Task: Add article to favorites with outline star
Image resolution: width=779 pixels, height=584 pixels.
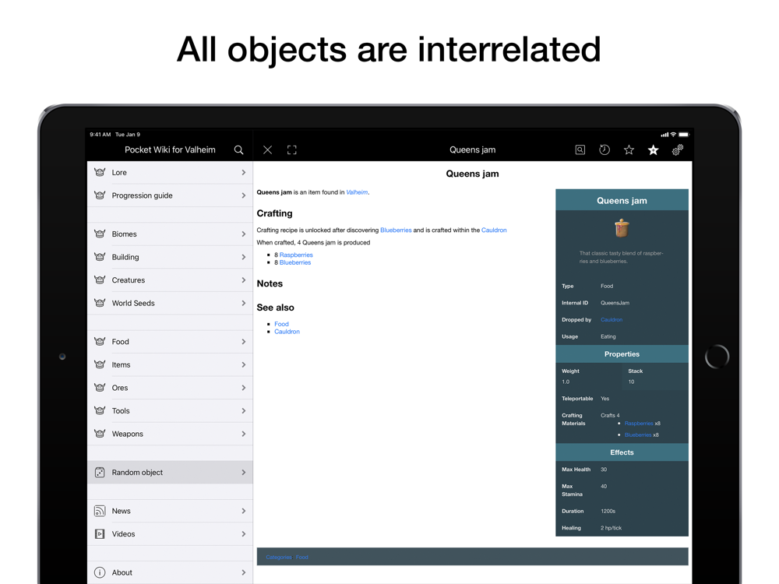Action: (629, 150)
